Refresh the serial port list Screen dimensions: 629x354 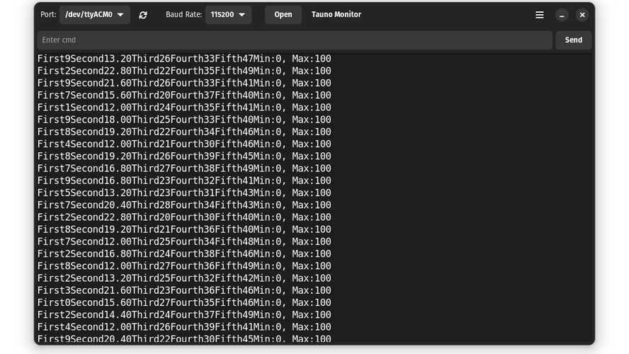143,15
